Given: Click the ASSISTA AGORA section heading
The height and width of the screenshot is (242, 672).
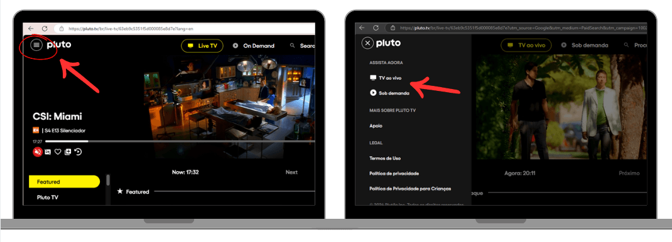Looking at the screenshot, I should [x=386, y=63].
